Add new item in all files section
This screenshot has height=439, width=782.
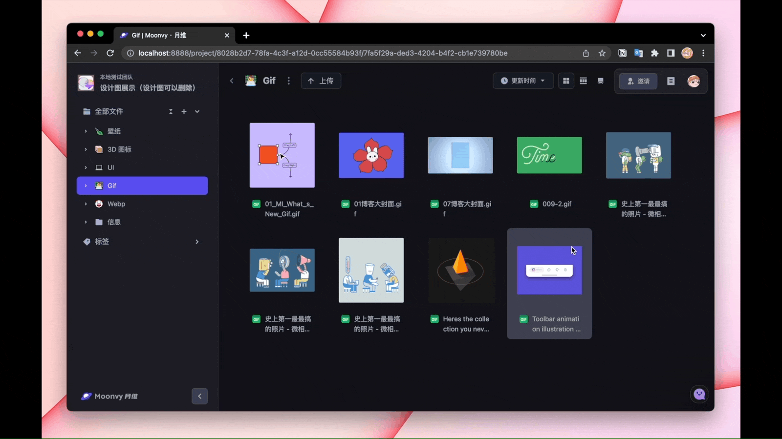[184, 112]
